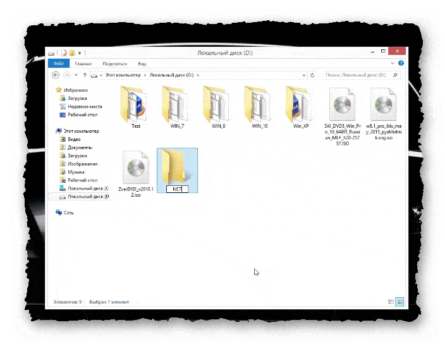Click the drive icon in title bar
This screenshot has width=445, height=344.
pyautogui.click(x=51, y=53)
